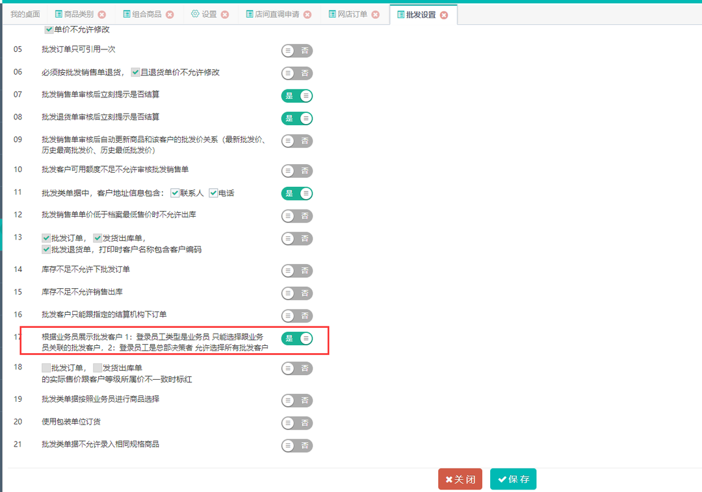
Task: Close the active 批发设置 tab
Action: click(x=444, y=15)
